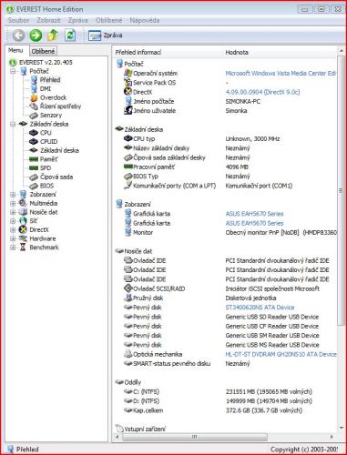Expand the Zobrazení tree node

(x=13, y=195)
